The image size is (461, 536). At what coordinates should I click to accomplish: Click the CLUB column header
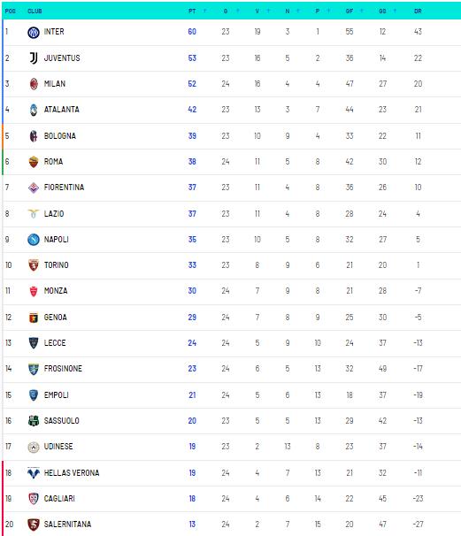[35, 11]
